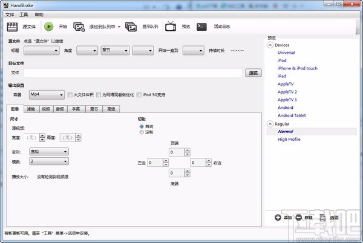Open the Help menu
This screenshot has height=243, width=363.
(x=39, y=15)
